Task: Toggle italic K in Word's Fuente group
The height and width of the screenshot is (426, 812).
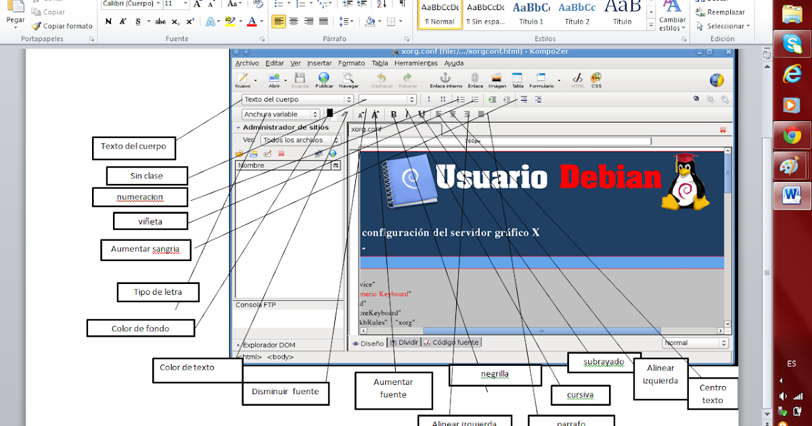Action: [123, 22]
